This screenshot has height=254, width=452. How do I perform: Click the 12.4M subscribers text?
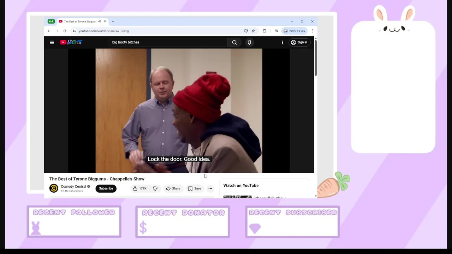coord(72,191)
